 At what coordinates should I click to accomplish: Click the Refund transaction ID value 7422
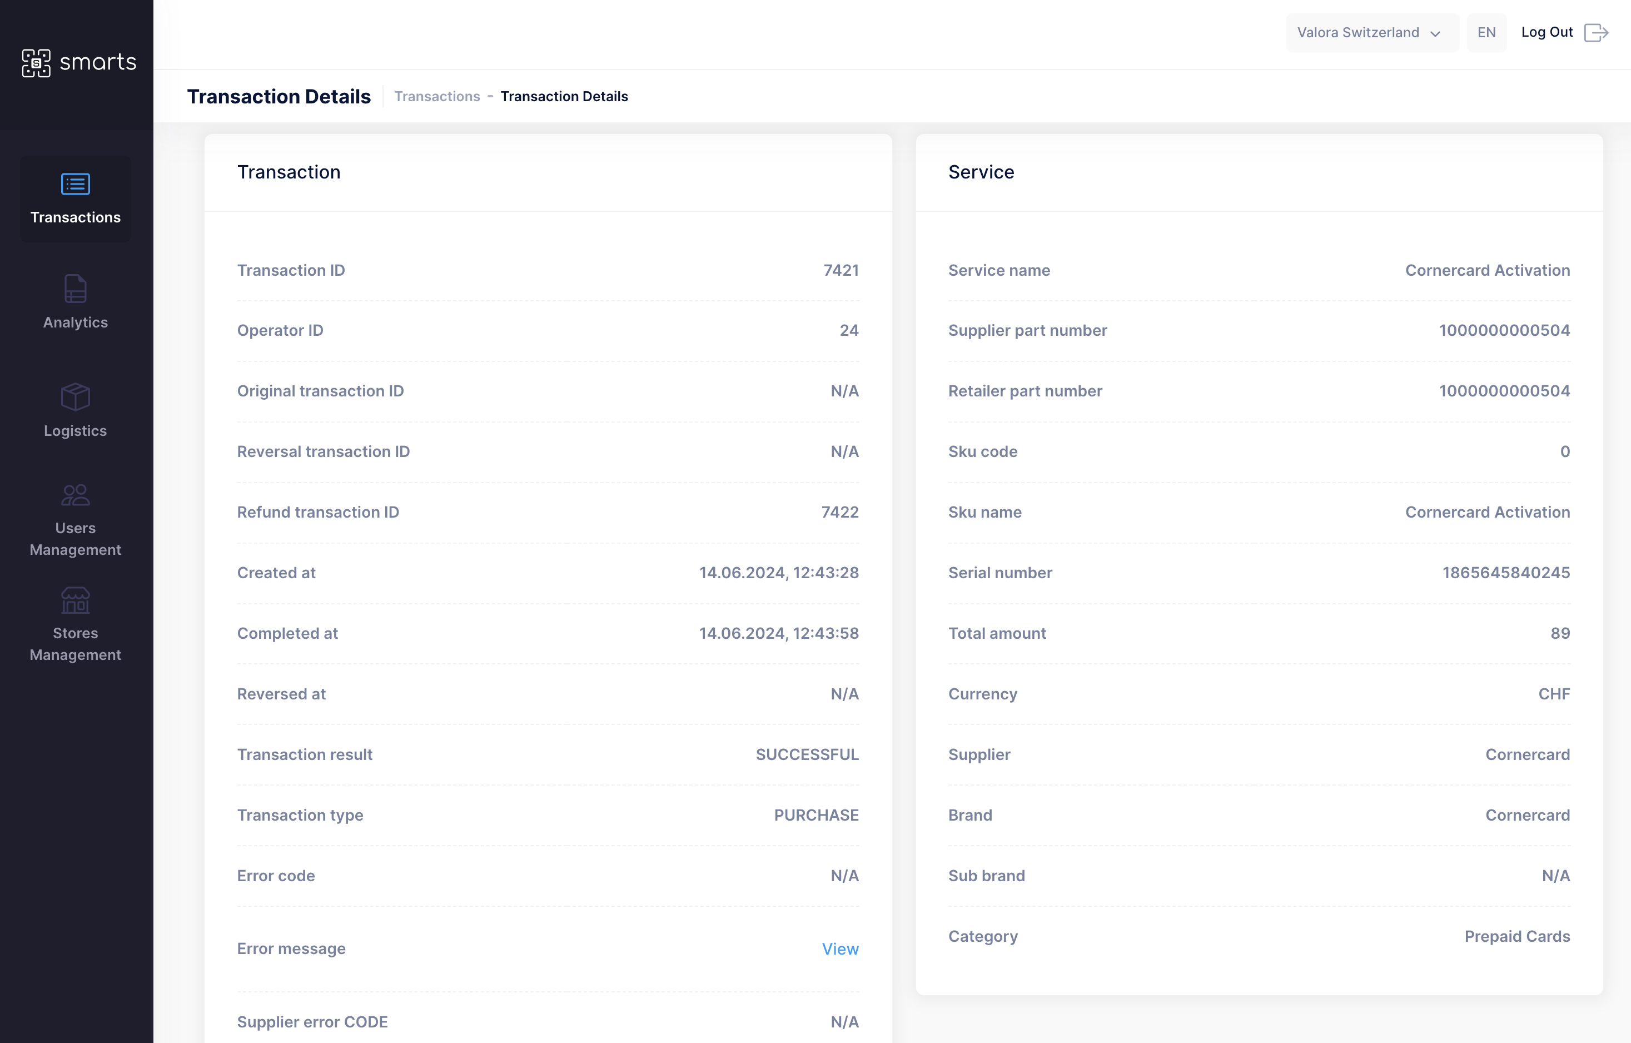point(840,512)
